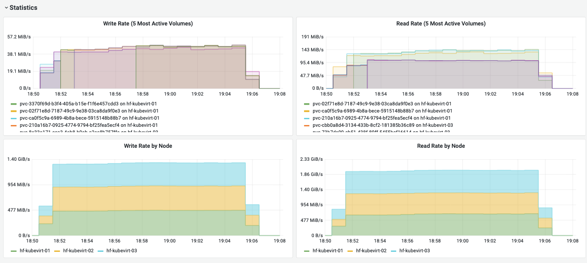Screen dimensions: 587x263
Task: Open the Write Rate by Node panel title menu
Action: pyautogui.click(x=148, y=146)
